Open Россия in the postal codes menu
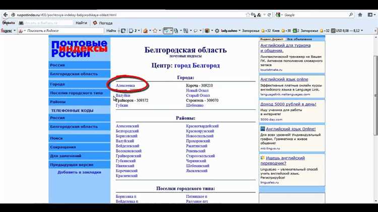 (80, 65)
